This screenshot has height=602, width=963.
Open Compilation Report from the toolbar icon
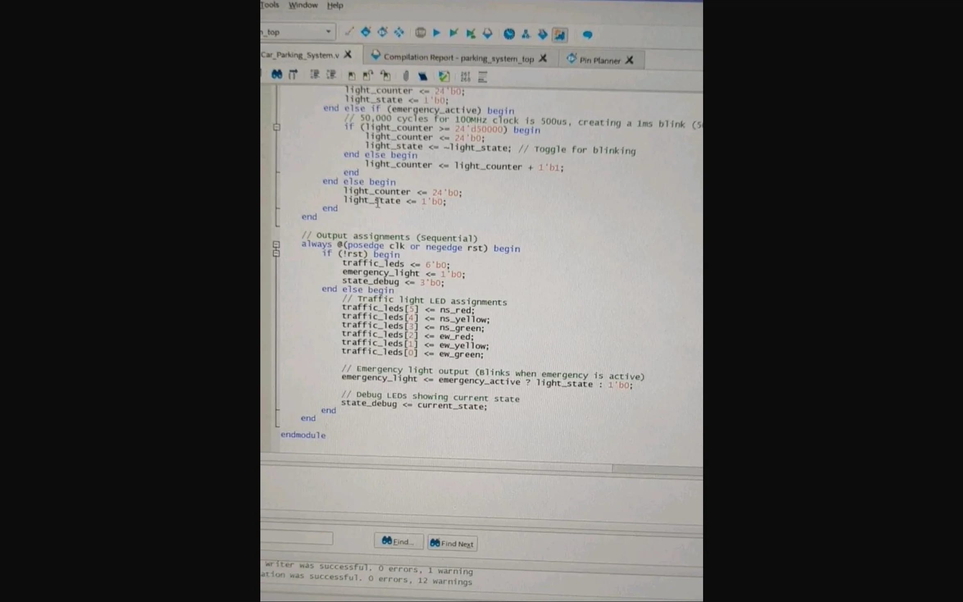pos(487,34)
